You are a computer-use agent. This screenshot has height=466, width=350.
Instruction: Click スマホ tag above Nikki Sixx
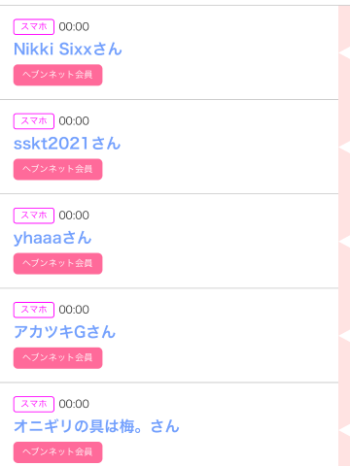pos(34,26)
